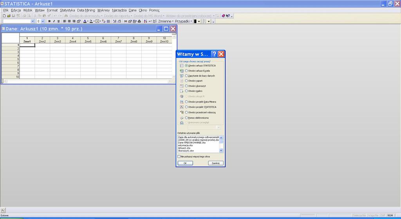401x219 pixels.
Task: Click STATISTICA spreadsheet icon in welcome dialog
Action: 182,66
